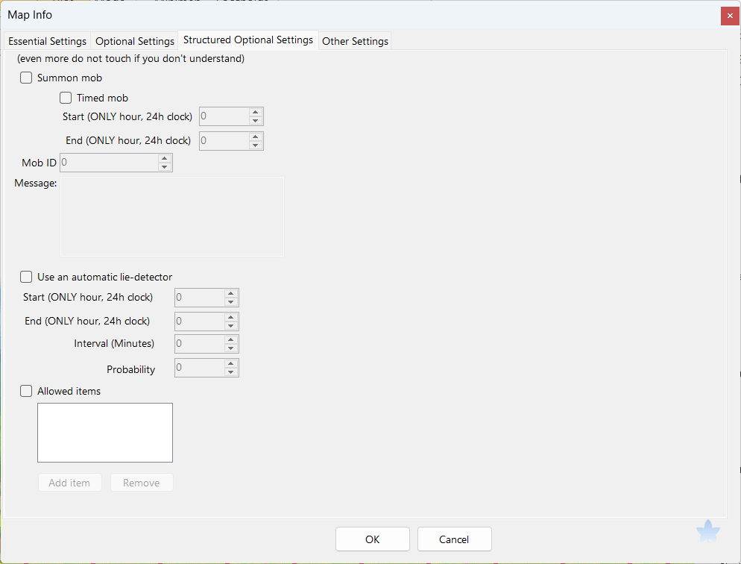This screenshot has height=564, width=741.
Task: Click the Add item button
Action: [x=70, y=483]
